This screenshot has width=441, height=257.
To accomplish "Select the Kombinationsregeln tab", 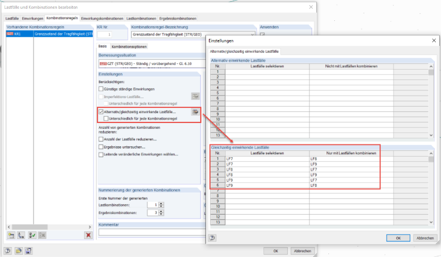I will 62,18.
